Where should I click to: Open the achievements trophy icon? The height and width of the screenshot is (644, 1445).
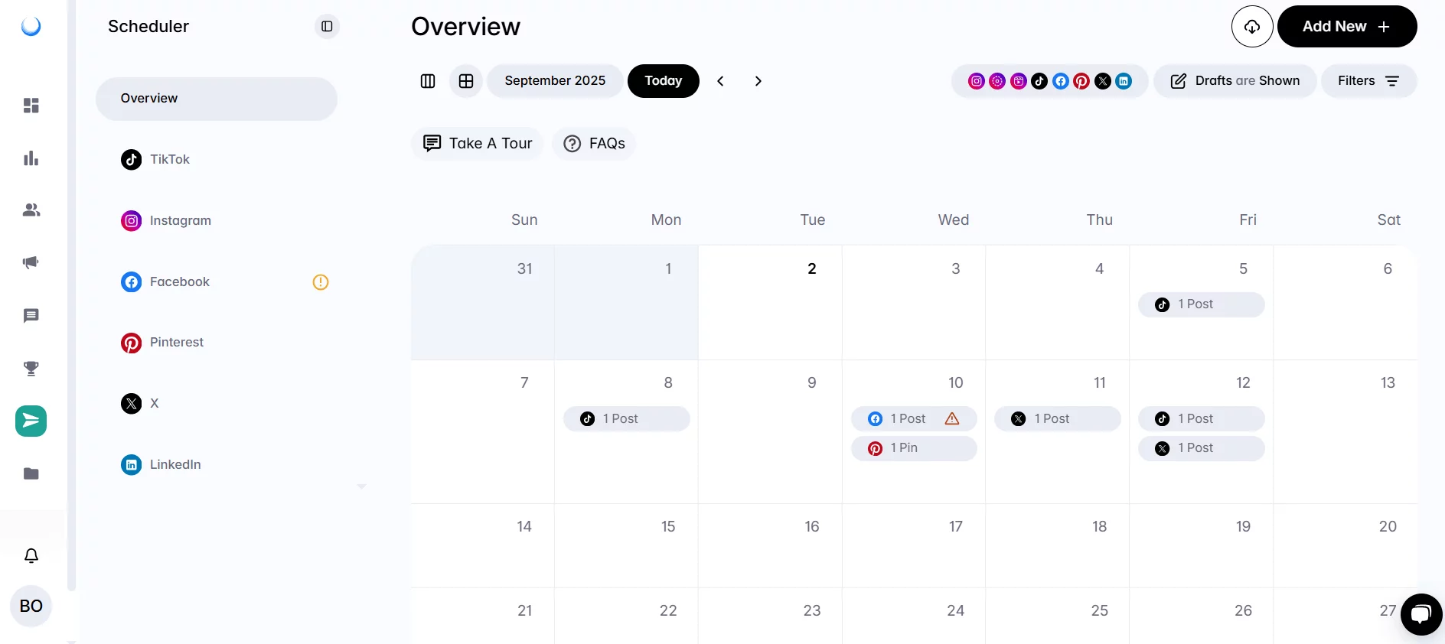click(31, 369)
